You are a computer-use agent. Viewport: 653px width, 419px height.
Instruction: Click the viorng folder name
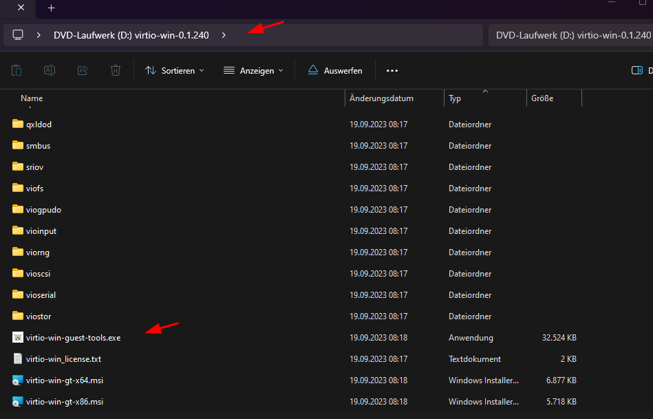point(37,253)
